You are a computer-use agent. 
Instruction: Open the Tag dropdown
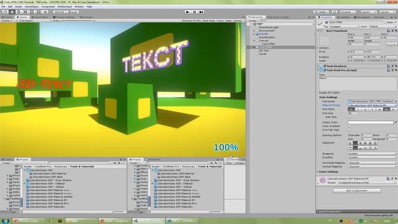[344, 26]
